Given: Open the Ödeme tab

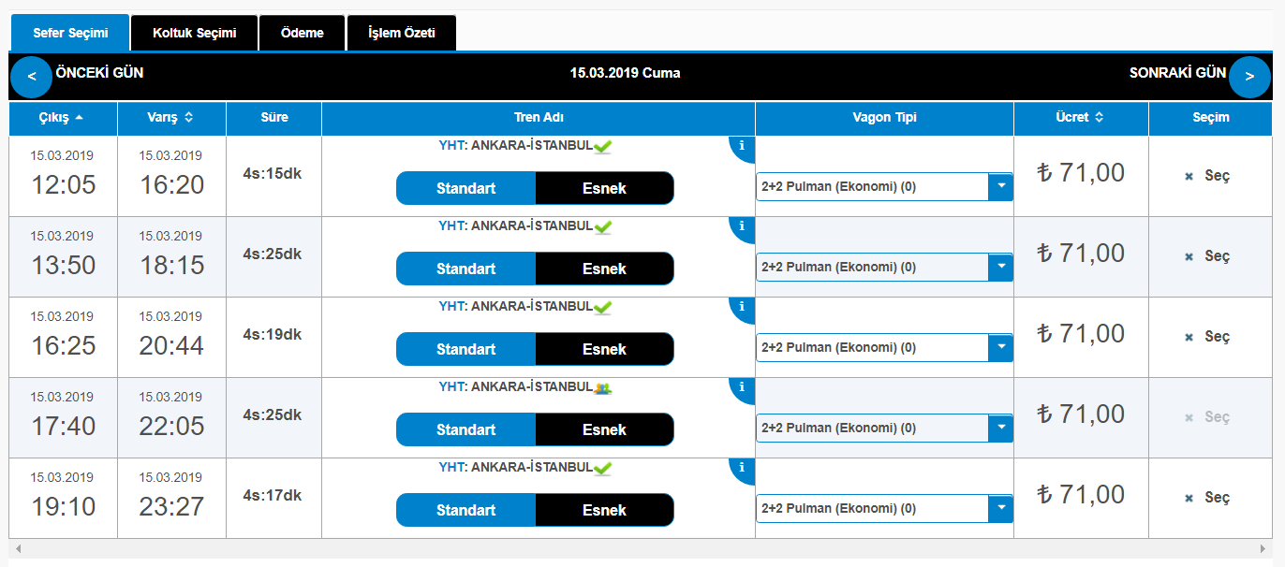Looking at the screenshot, I should [302, 33].
